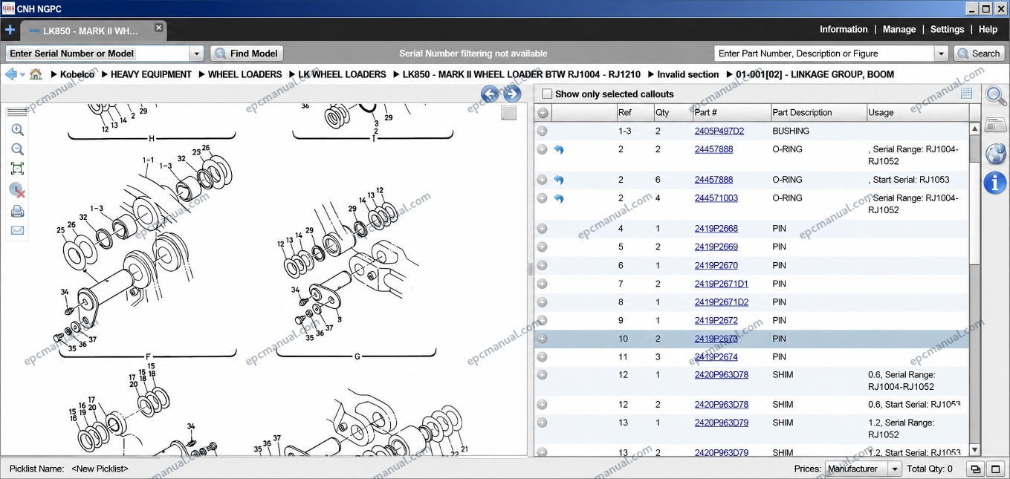The height and width of the screenshot is (479, 1010).
Task: Add PIN 2419P2674 to picklist
Action: 543,357
